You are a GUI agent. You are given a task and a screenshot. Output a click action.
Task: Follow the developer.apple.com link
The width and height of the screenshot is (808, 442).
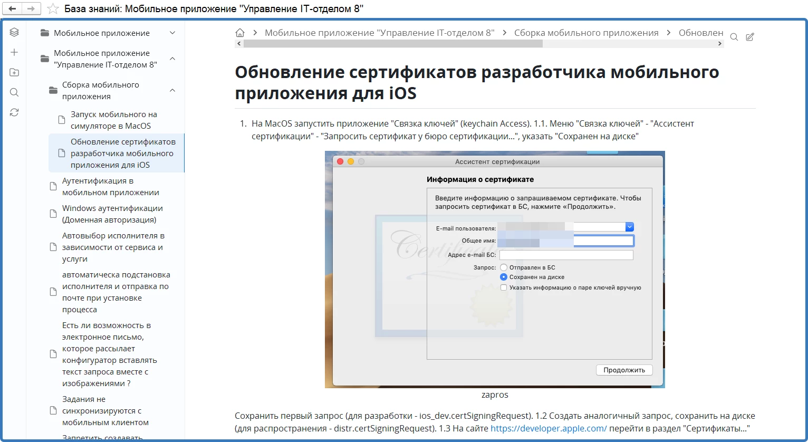coord(549,428)
